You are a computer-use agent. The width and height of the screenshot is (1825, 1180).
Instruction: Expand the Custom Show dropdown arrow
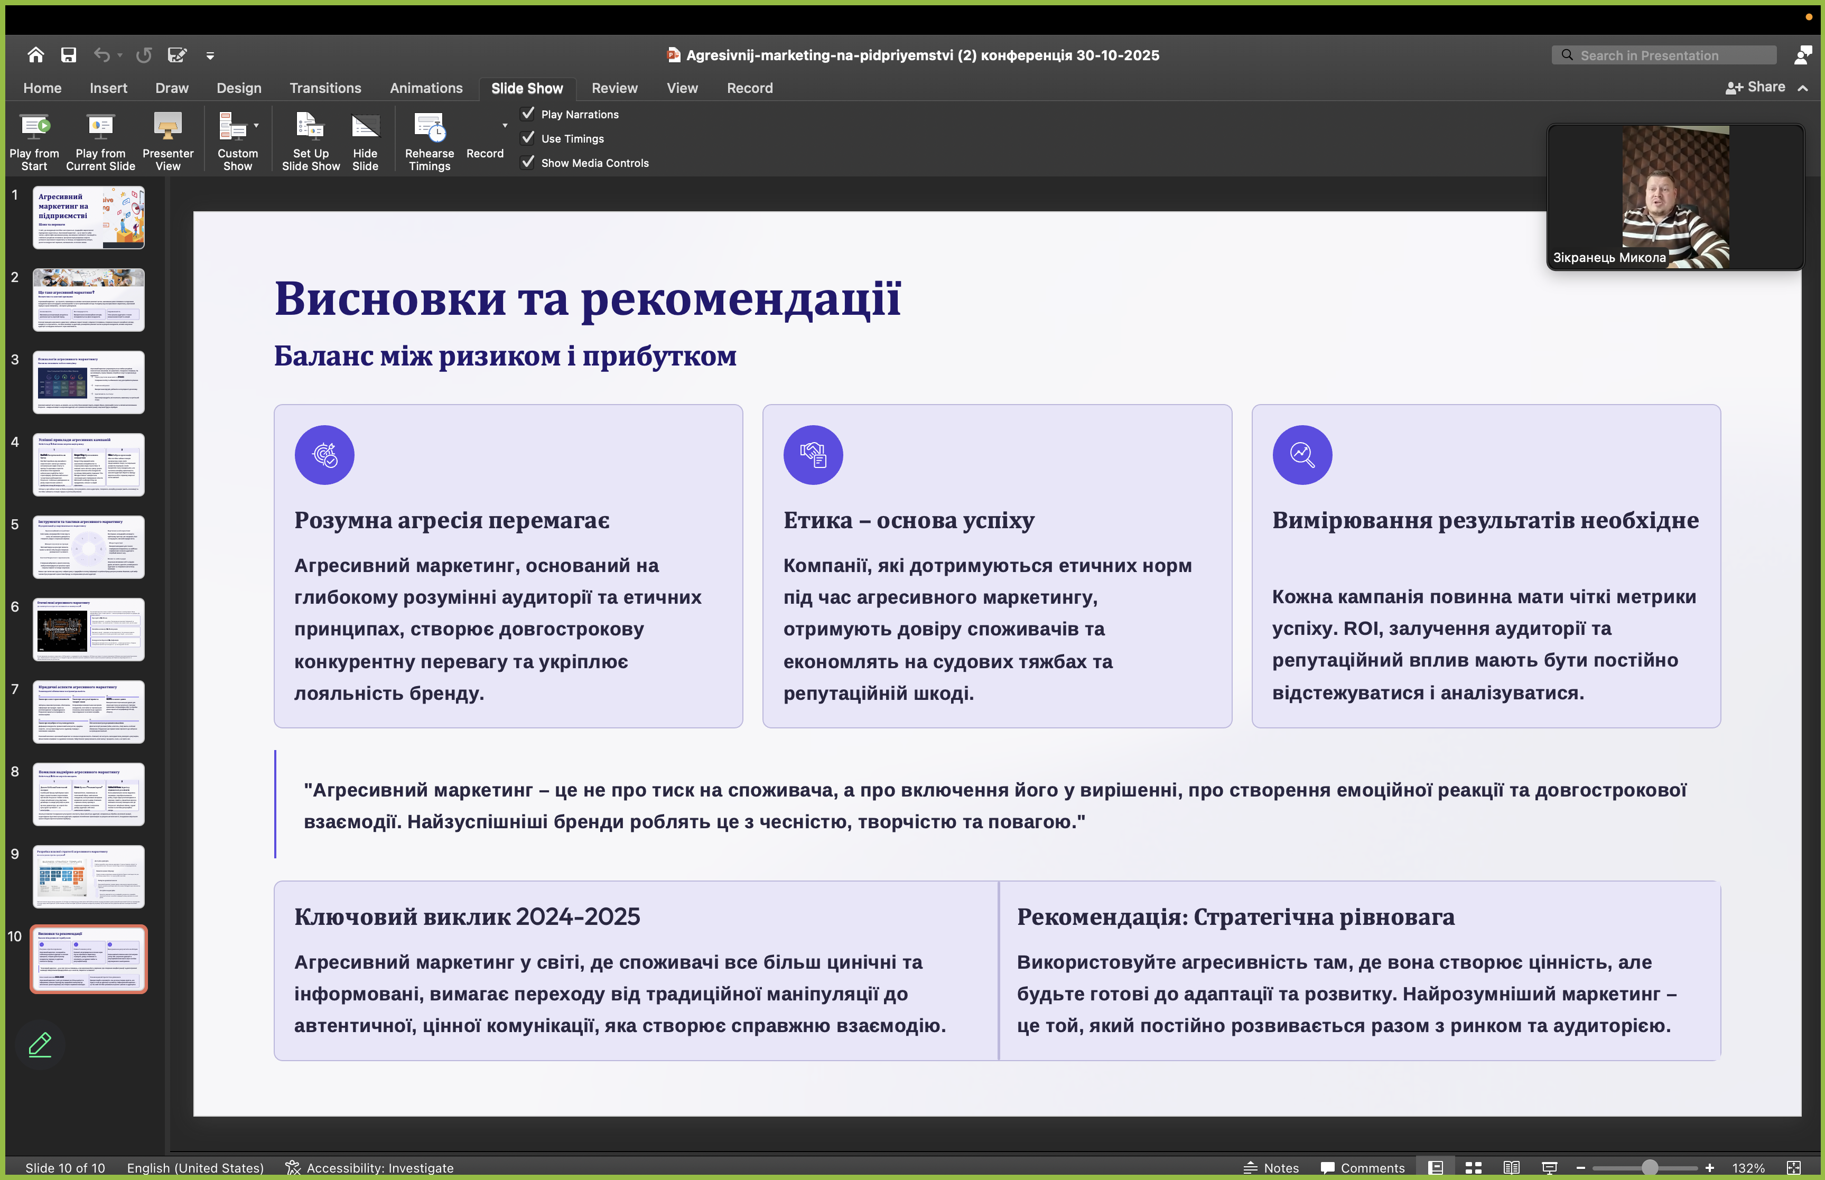256,126
